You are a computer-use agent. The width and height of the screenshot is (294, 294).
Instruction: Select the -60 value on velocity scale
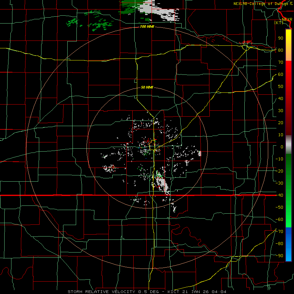coord(279,220)
